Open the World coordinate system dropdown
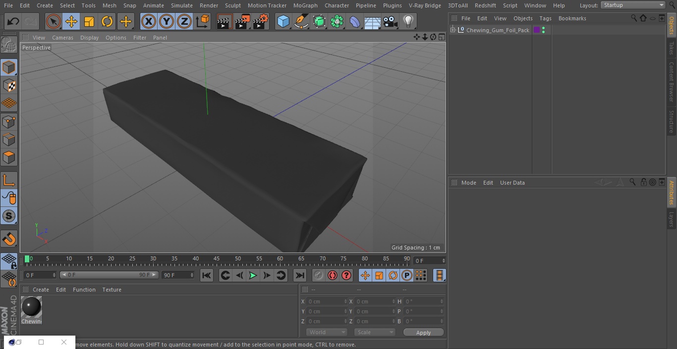677x349 pixels. pos(327,332)
